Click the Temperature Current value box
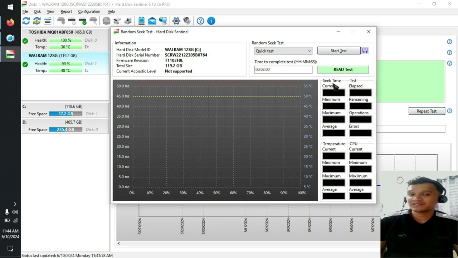 pos(333,156)
